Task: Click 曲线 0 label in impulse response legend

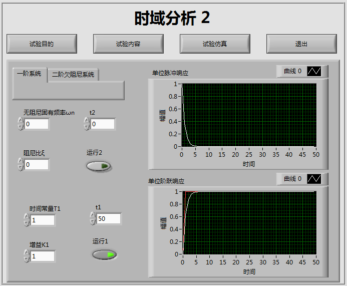Action: coord(292,71)
